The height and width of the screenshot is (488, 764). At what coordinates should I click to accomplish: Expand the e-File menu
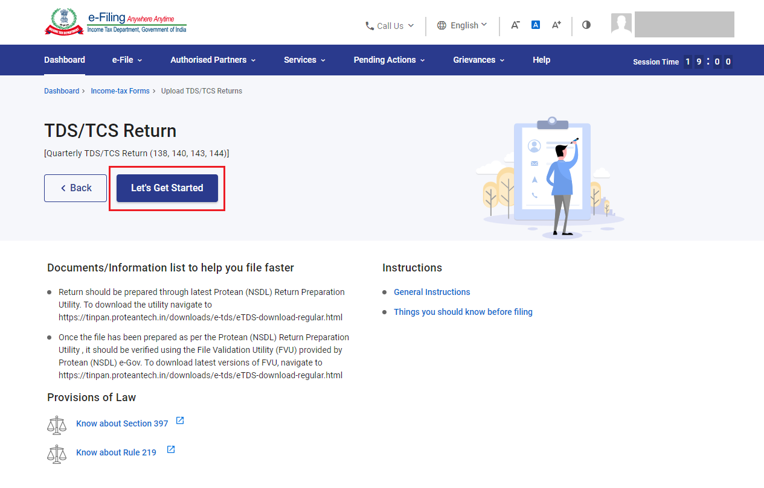click(127, 60)
